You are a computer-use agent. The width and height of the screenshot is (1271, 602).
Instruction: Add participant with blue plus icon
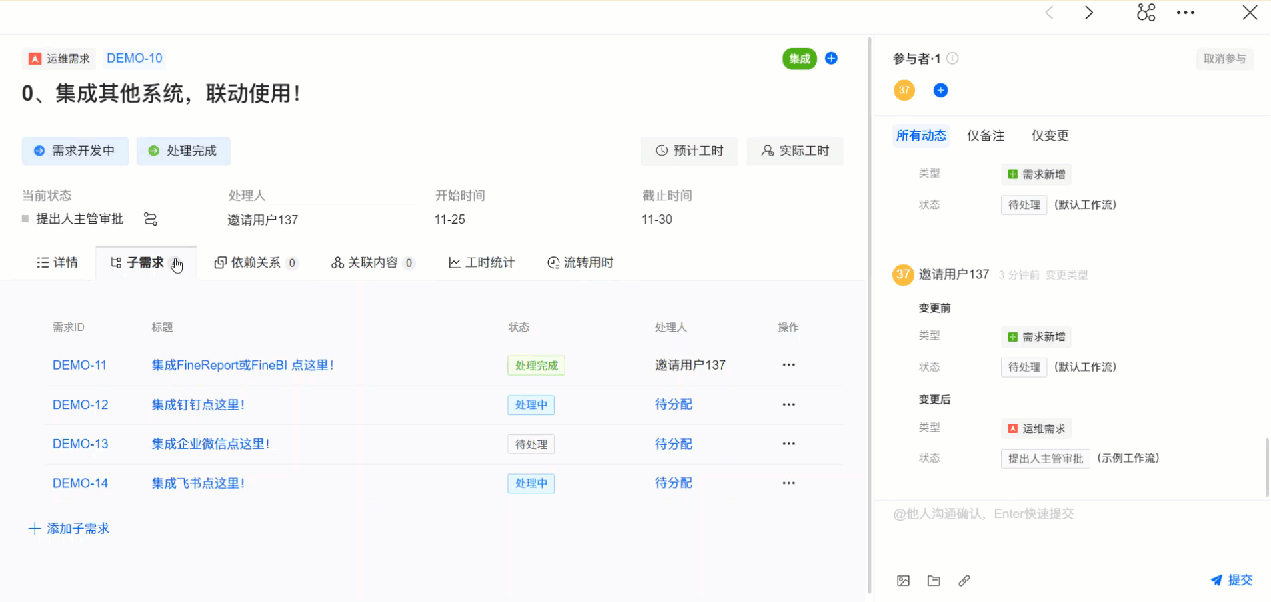coord(940,90)
